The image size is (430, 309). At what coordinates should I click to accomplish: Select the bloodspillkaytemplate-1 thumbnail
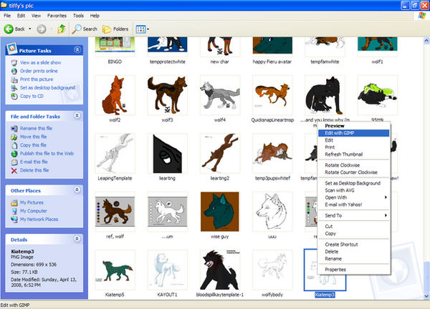(220, 270)
